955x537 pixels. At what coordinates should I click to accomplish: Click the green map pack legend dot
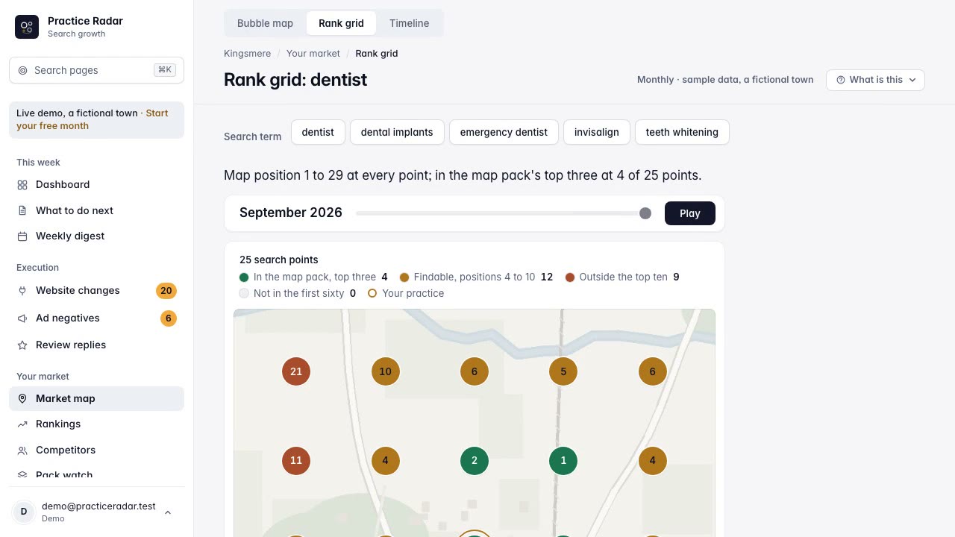(x=244, y=277)
